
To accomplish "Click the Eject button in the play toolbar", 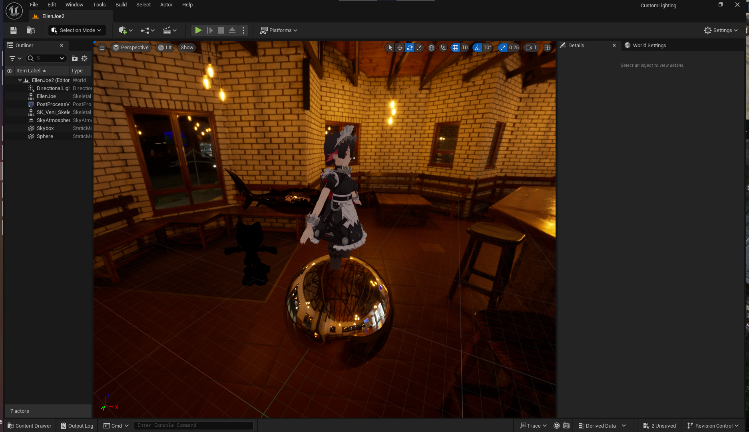I will (x=232, y=30).
